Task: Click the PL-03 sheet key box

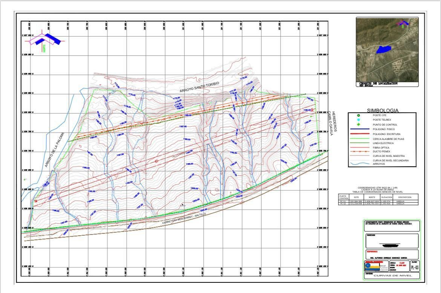Action: 414,268
